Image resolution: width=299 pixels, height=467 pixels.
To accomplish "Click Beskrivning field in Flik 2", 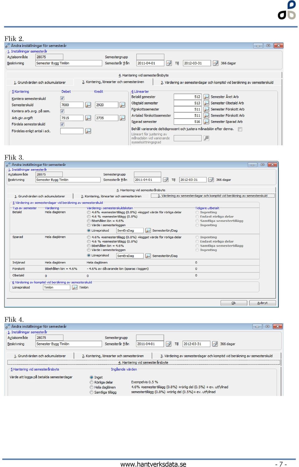I will coord(69,63).
